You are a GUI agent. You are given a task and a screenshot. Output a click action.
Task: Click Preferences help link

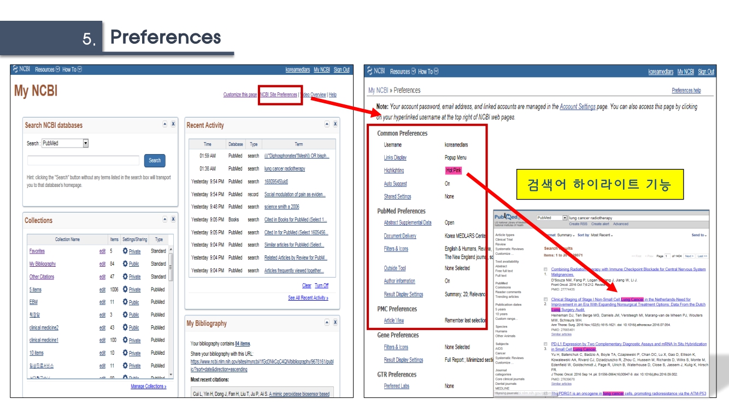coord(686,90)
